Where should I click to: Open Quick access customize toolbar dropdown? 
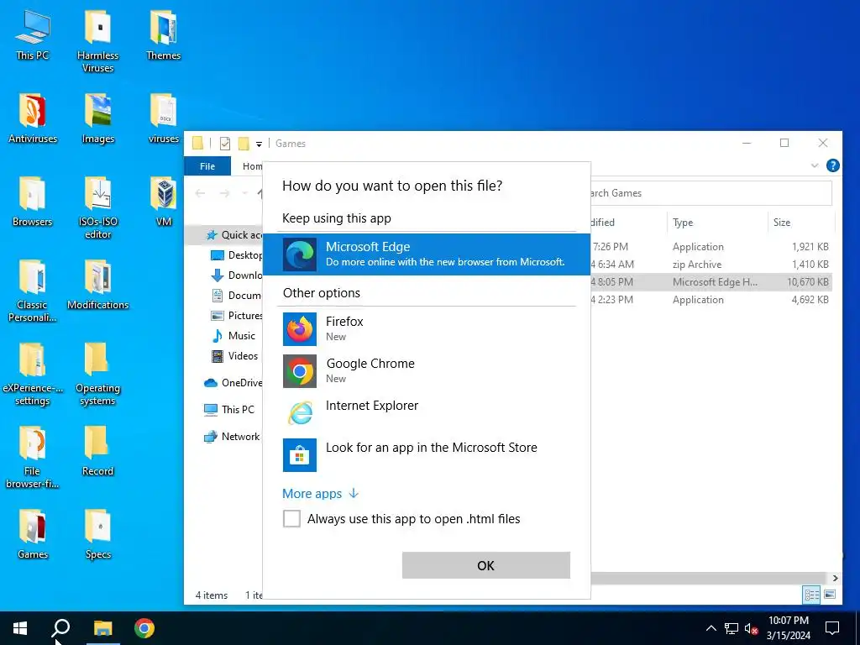tap(259, 144)
